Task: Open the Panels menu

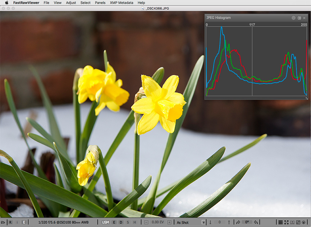Action: (100, 3)
